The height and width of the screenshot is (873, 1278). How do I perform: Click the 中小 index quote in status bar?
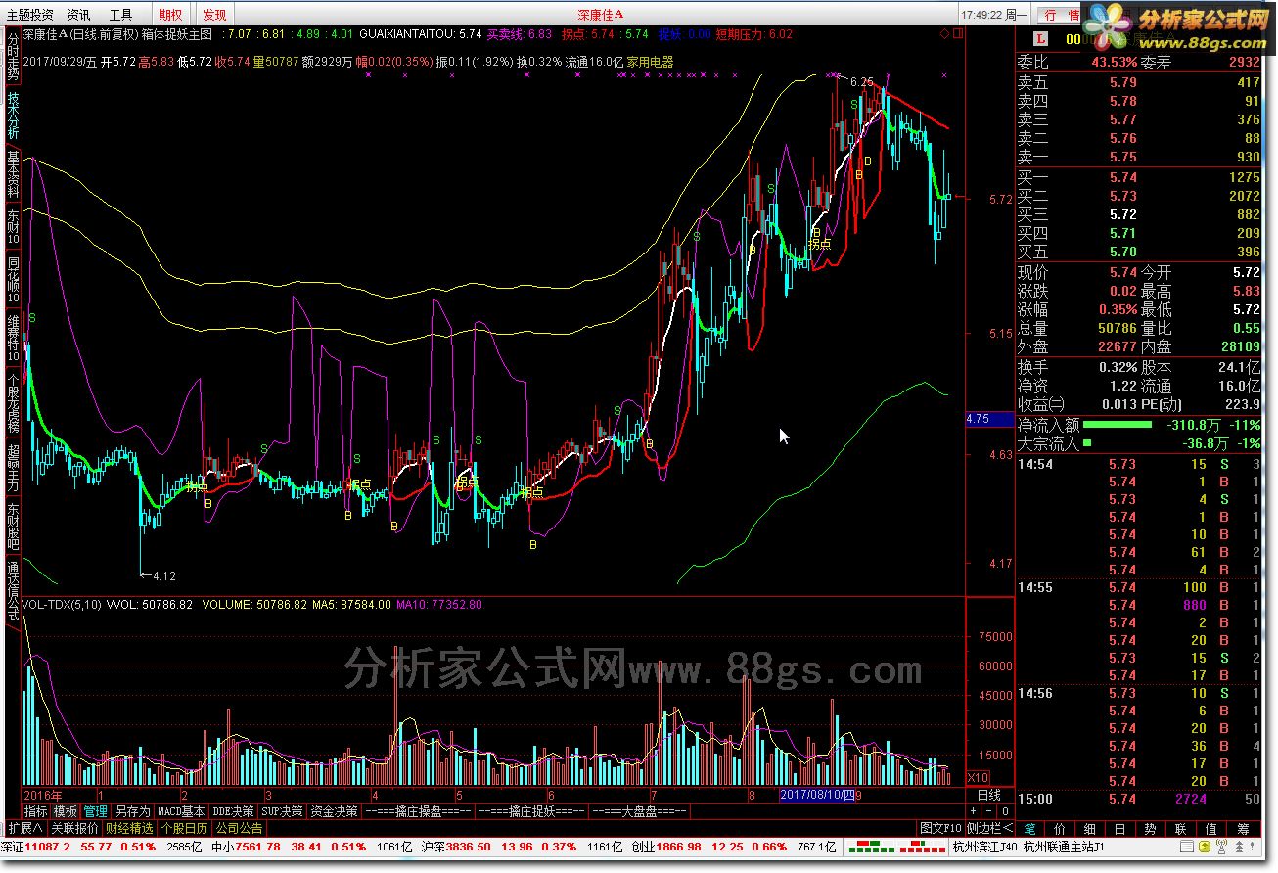(313, 847)
